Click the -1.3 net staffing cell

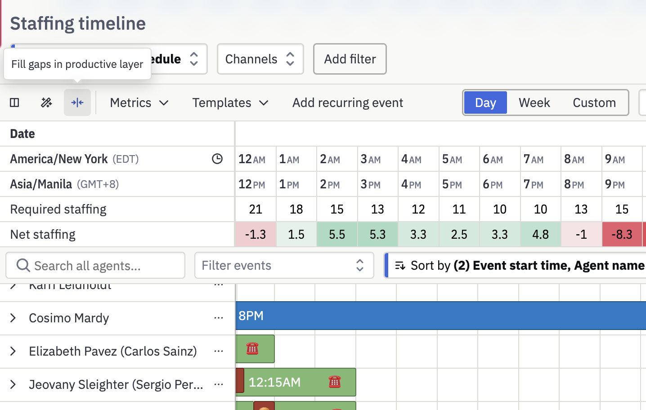[255, 234]
